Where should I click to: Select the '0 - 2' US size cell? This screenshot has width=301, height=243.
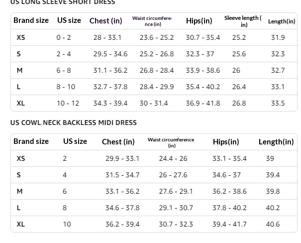click(64, 37)
